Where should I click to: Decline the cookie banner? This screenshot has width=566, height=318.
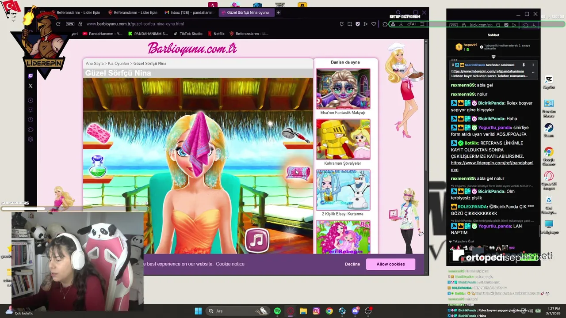pos(352,264)
